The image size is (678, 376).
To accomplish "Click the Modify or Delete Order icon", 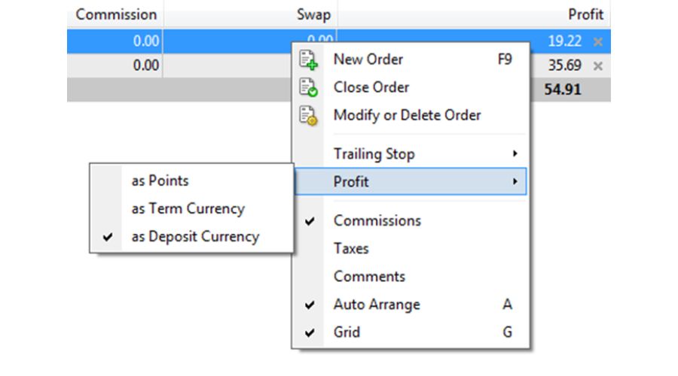I will 308,115.
